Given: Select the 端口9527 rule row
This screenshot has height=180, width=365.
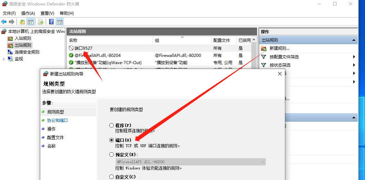Looking at the screenshot, I should click(159, 48).
